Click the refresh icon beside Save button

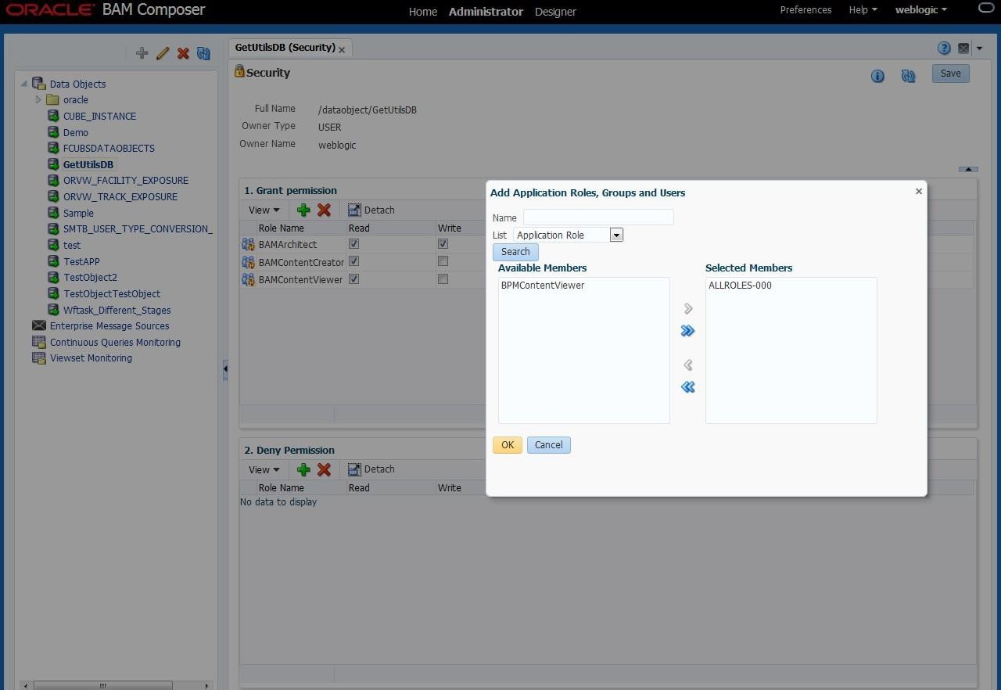[908, 76]
